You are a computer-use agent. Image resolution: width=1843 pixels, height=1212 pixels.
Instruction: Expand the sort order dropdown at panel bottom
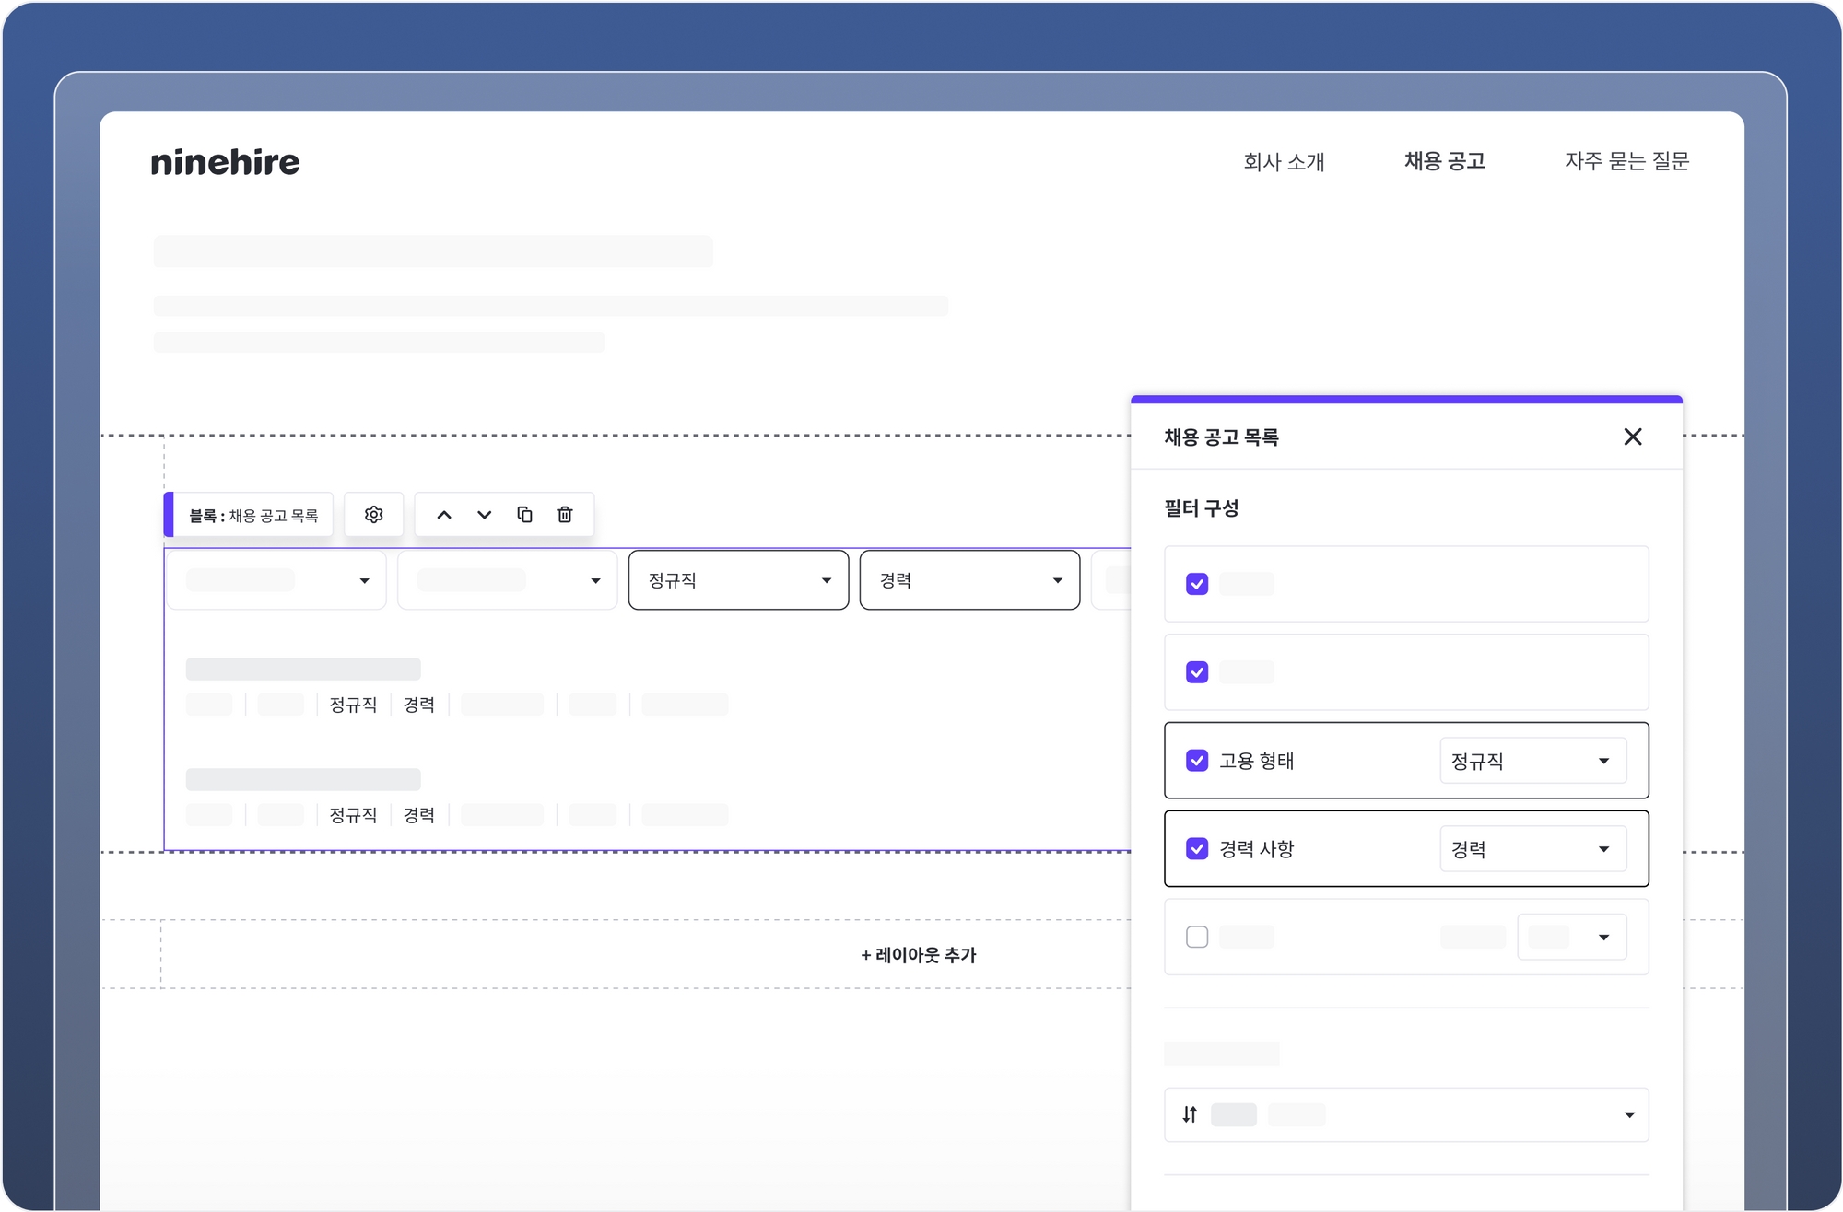(x=1628, y=1114)
